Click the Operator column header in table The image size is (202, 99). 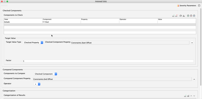(x=138, y=19)
